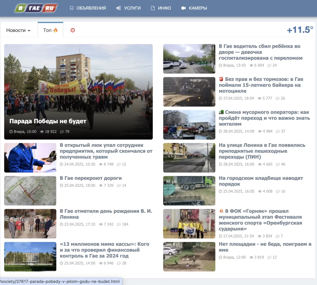
Task: Open the Новости dropdown
Action: point(18,30)
